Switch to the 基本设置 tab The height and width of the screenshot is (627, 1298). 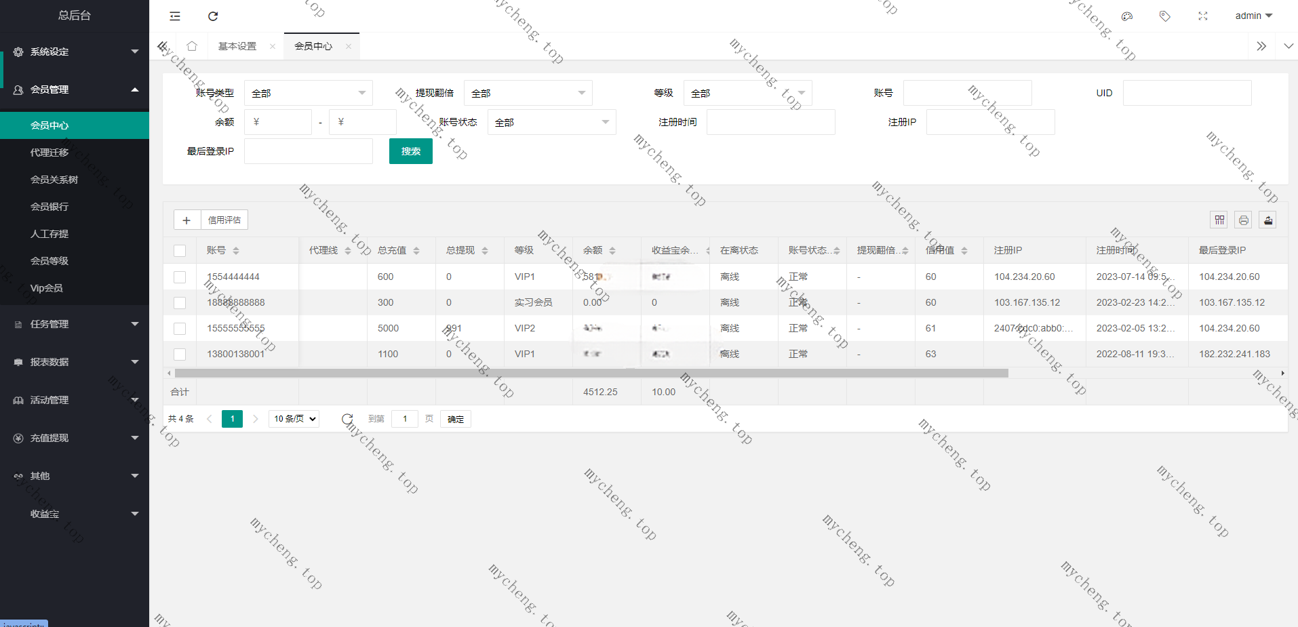tap(237, 46)
